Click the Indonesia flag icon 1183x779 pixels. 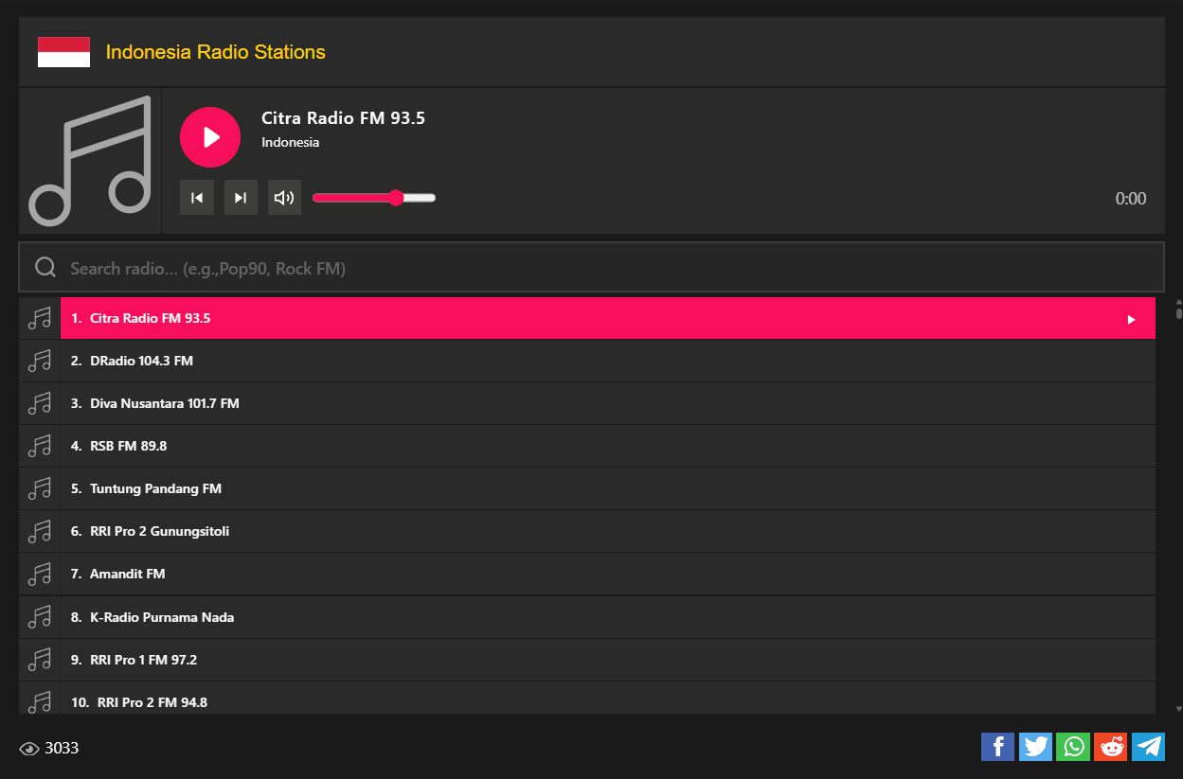[x=63, y=52]
